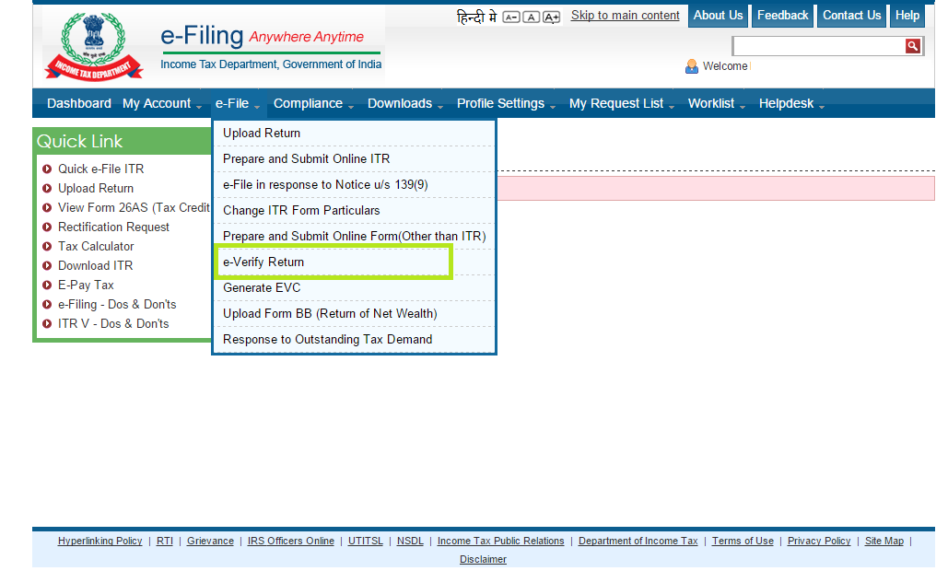Decrease font size with A- icon
The height and width of the screenshot is (571, 948).
pos(511,17)
